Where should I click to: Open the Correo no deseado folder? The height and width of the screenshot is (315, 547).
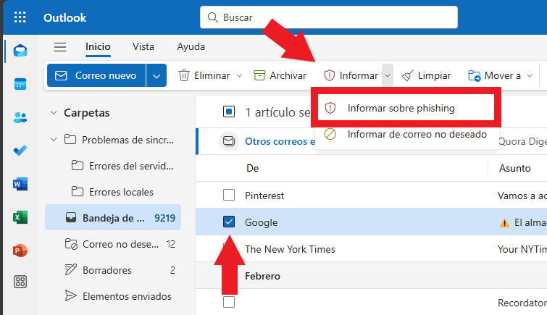pos(113,244)
